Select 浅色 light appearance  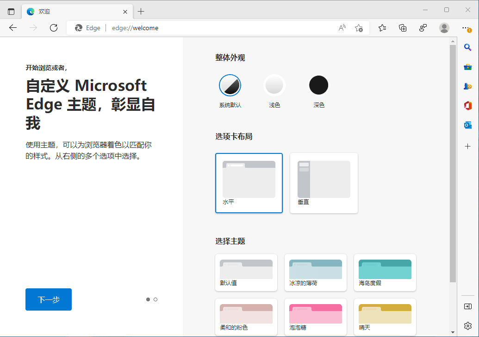[x=274, y=91]
